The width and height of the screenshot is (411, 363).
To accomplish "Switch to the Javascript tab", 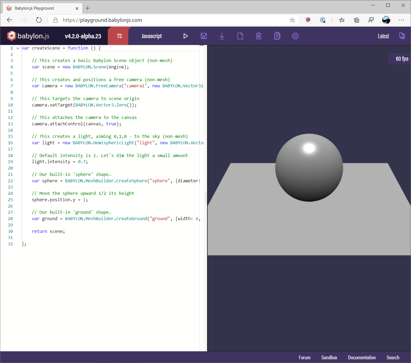I will coord(152,36).
